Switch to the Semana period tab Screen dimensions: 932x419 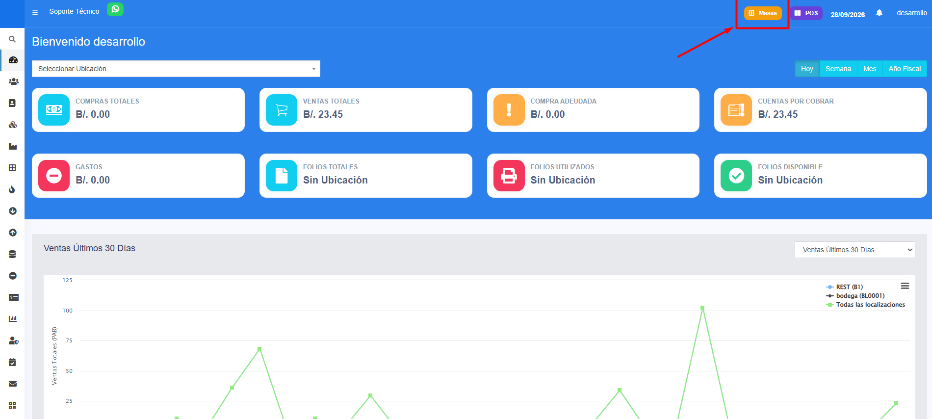(x=838, y=69)
